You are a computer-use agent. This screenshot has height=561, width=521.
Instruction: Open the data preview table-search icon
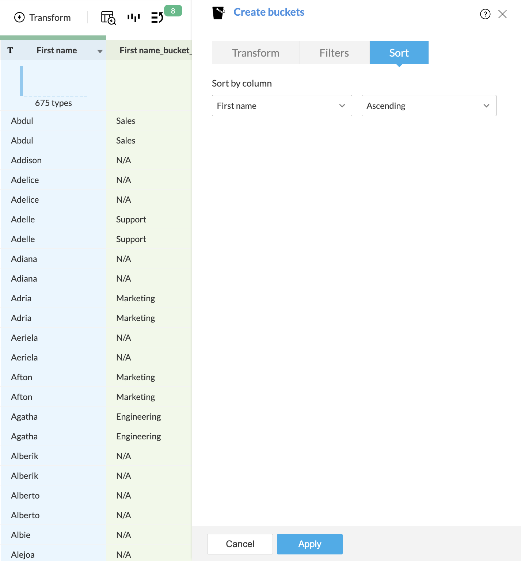[109, 18]
